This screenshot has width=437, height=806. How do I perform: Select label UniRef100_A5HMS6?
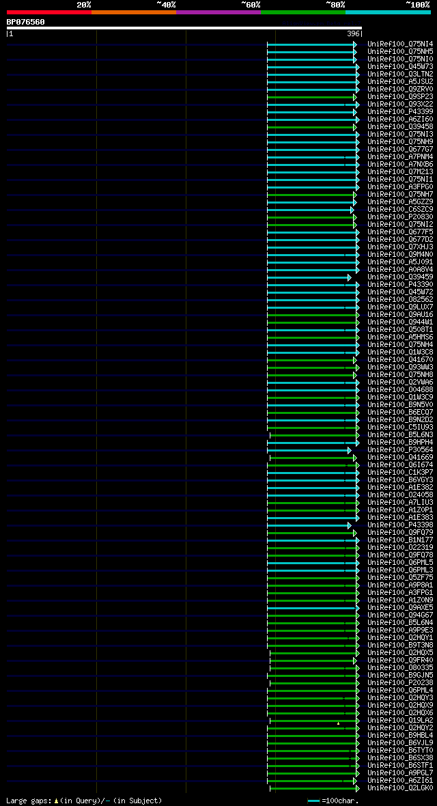(x=401, y=337)
